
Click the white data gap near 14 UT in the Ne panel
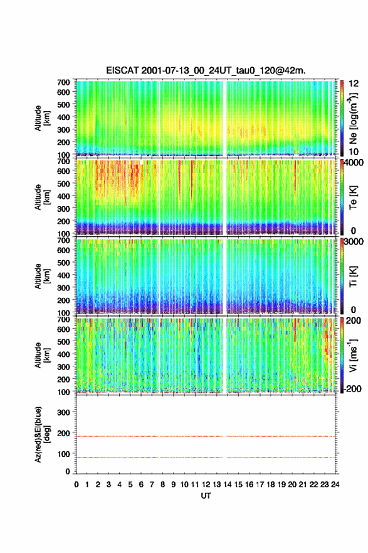click(224, 118)
